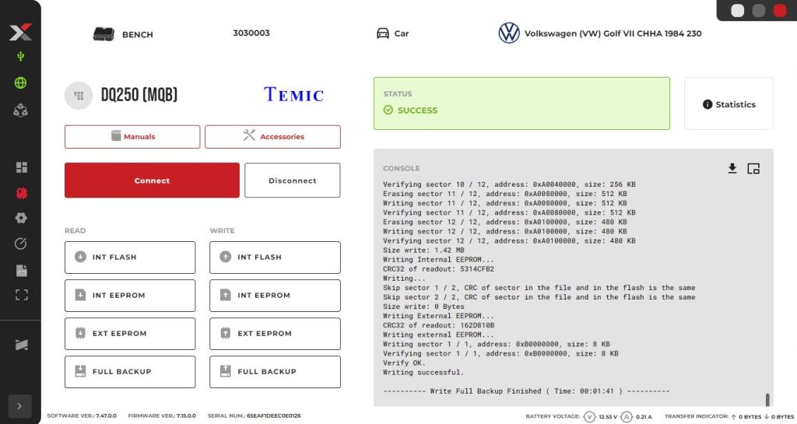The width and height of the screenshot is (797, 424).
Task: Open the log file icon in sidebar
Action: (x=21, y=270)
